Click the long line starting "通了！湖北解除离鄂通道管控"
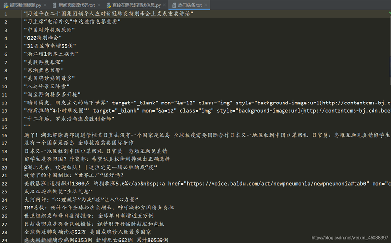Screen dimensions: 391x243 (x=207, y=135)
